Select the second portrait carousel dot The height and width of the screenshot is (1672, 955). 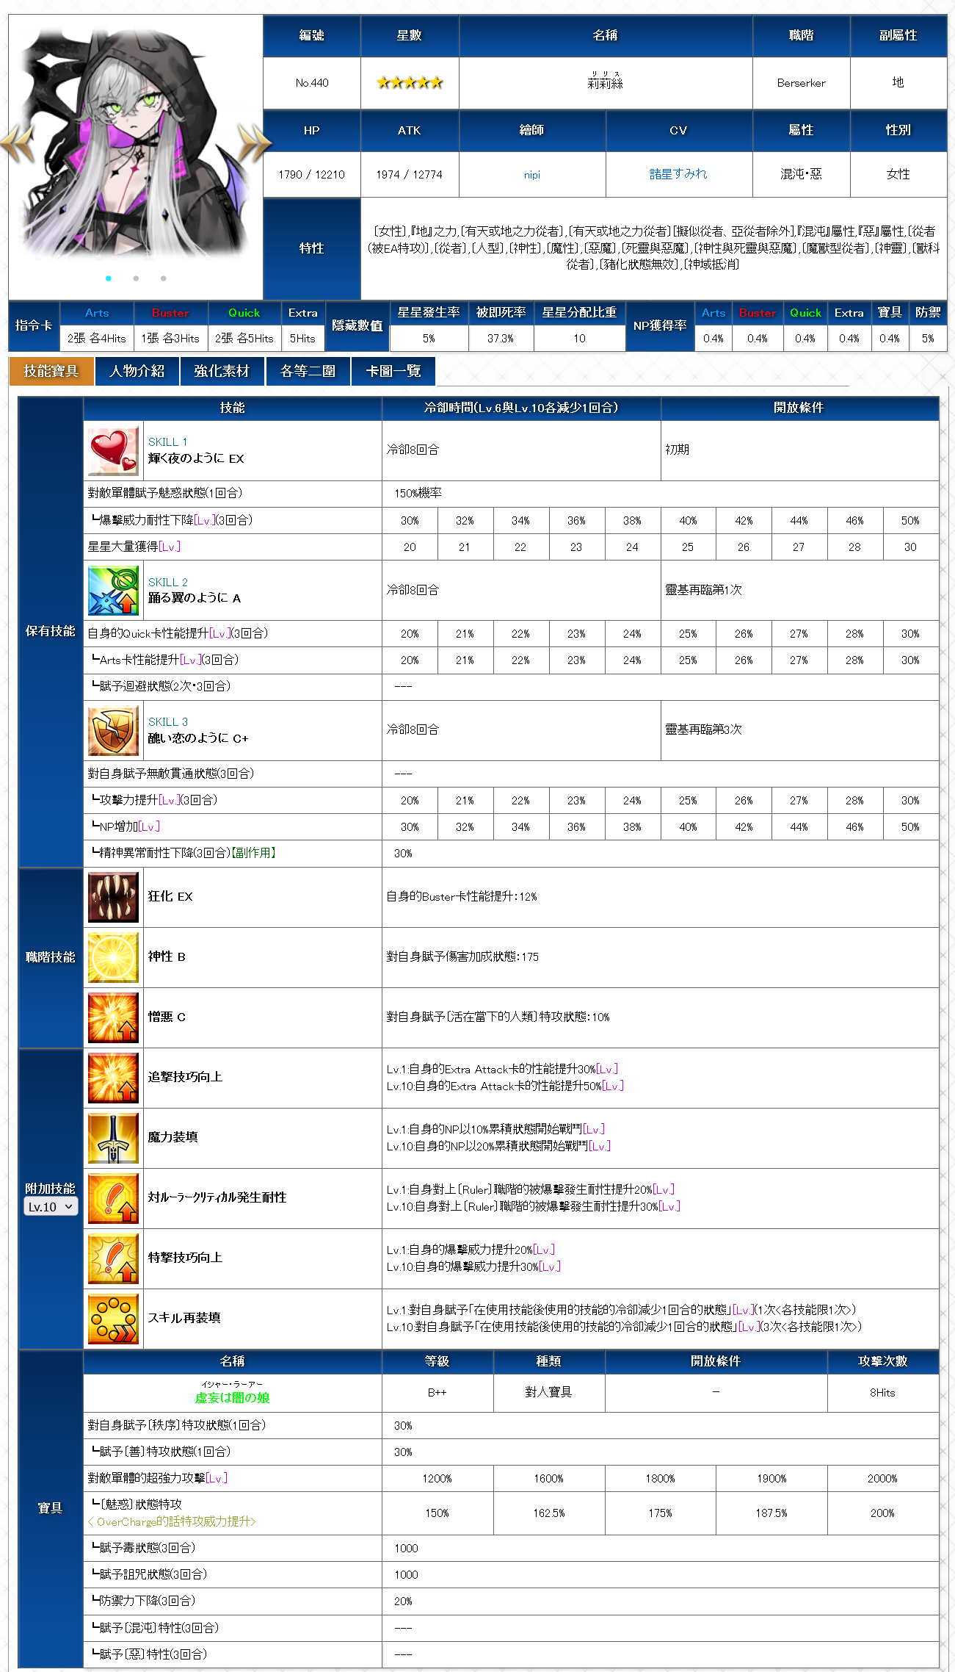(136, 278)
